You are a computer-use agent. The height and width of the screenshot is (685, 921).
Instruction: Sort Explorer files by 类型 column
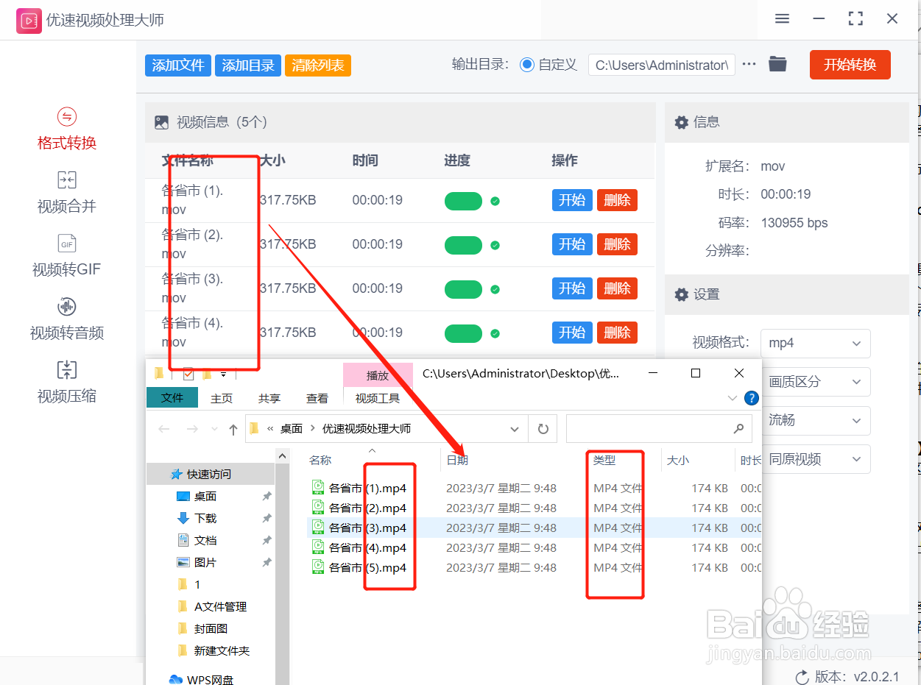coord(604,461)
